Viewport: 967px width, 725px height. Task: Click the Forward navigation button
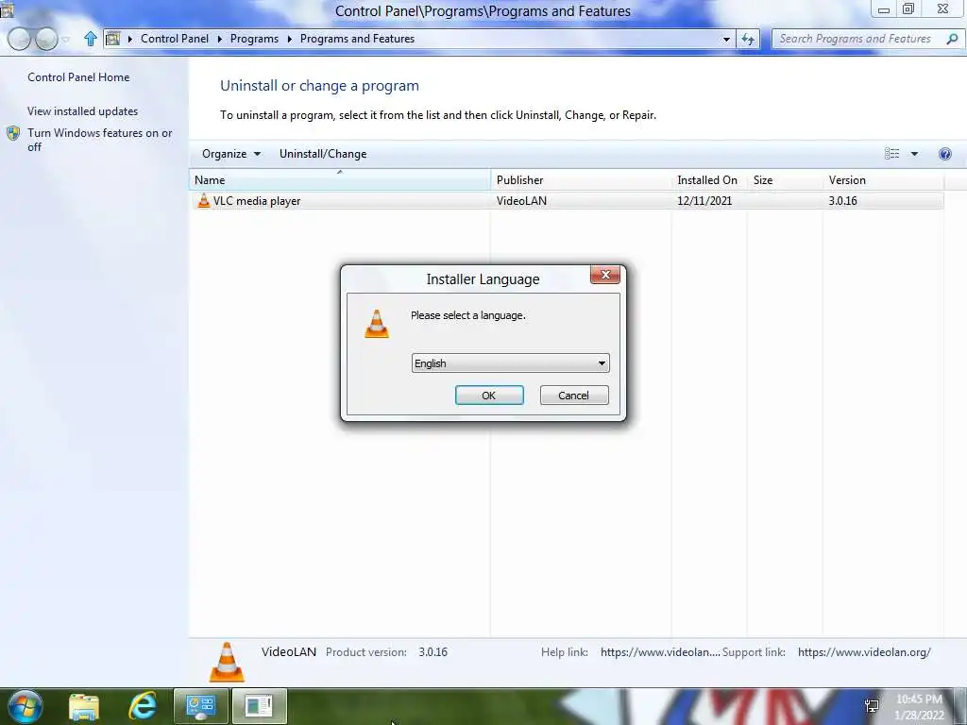[x=45, y=39]
